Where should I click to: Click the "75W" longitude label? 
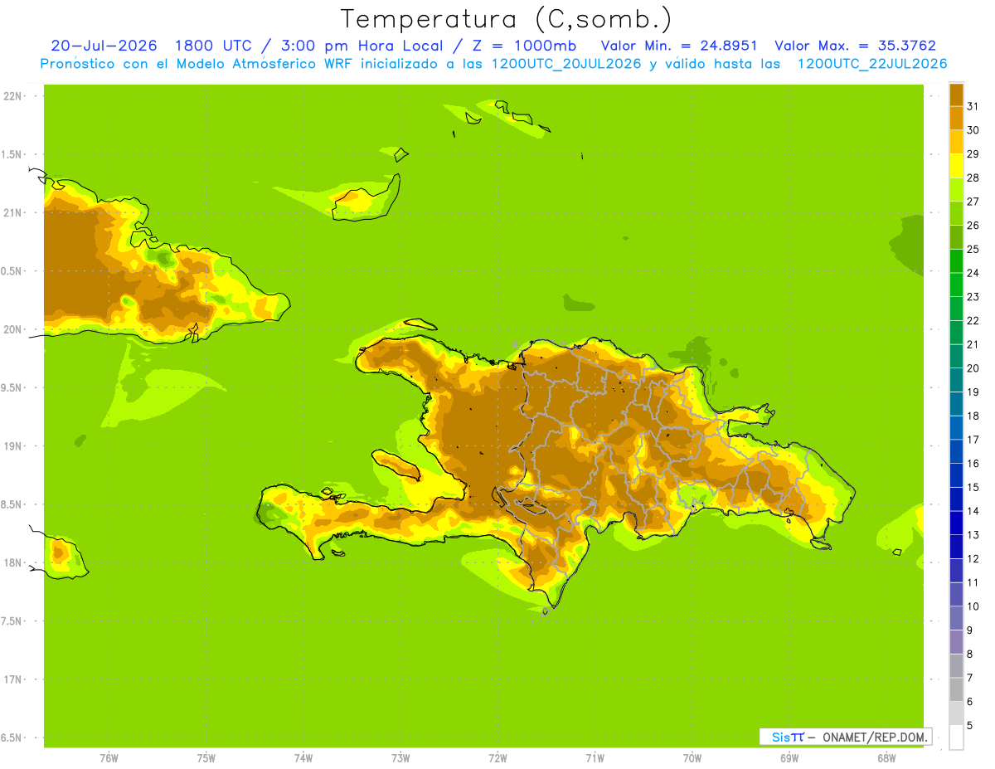(x=206, y=757)
